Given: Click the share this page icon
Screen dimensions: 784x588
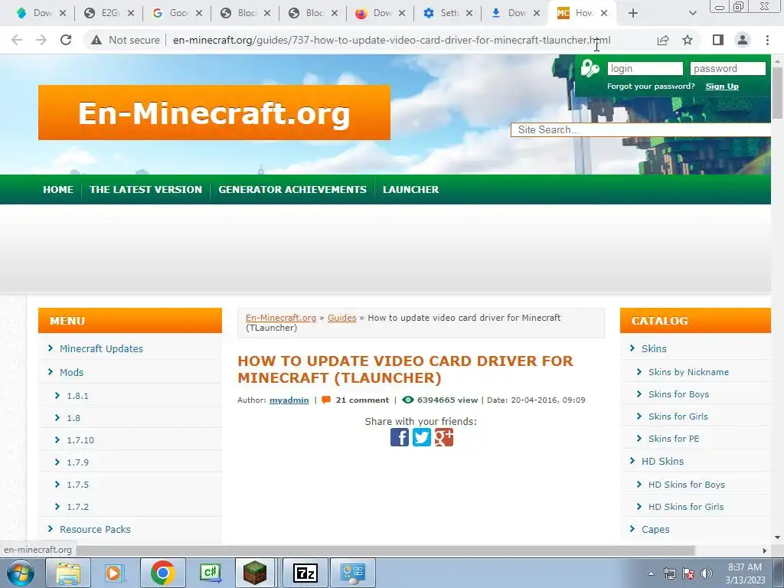Looking at the screenshot, I should [663, 40].
